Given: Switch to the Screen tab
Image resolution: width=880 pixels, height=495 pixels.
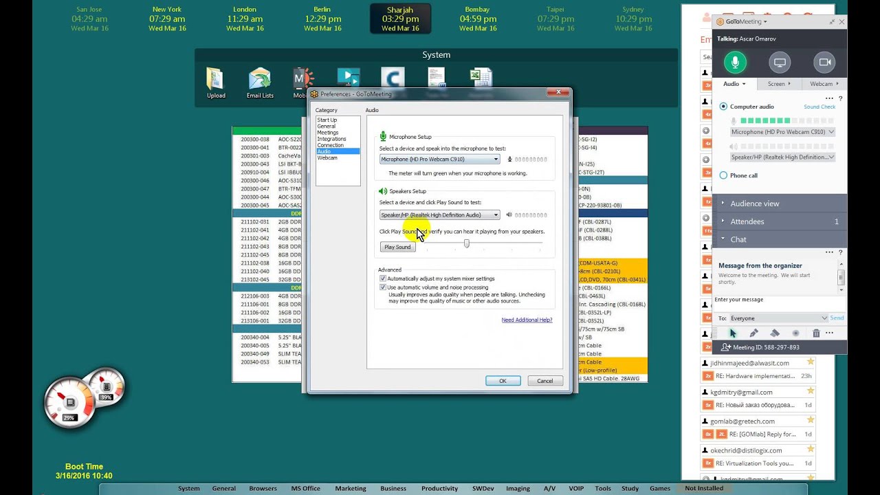Looking at the screenshot, I should 779,84.
